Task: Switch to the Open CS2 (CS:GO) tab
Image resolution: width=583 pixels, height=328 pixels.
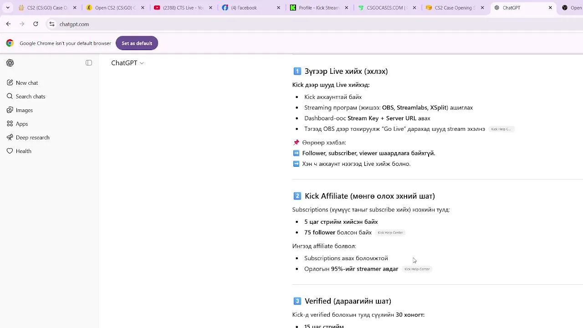Action: point(115,8)
